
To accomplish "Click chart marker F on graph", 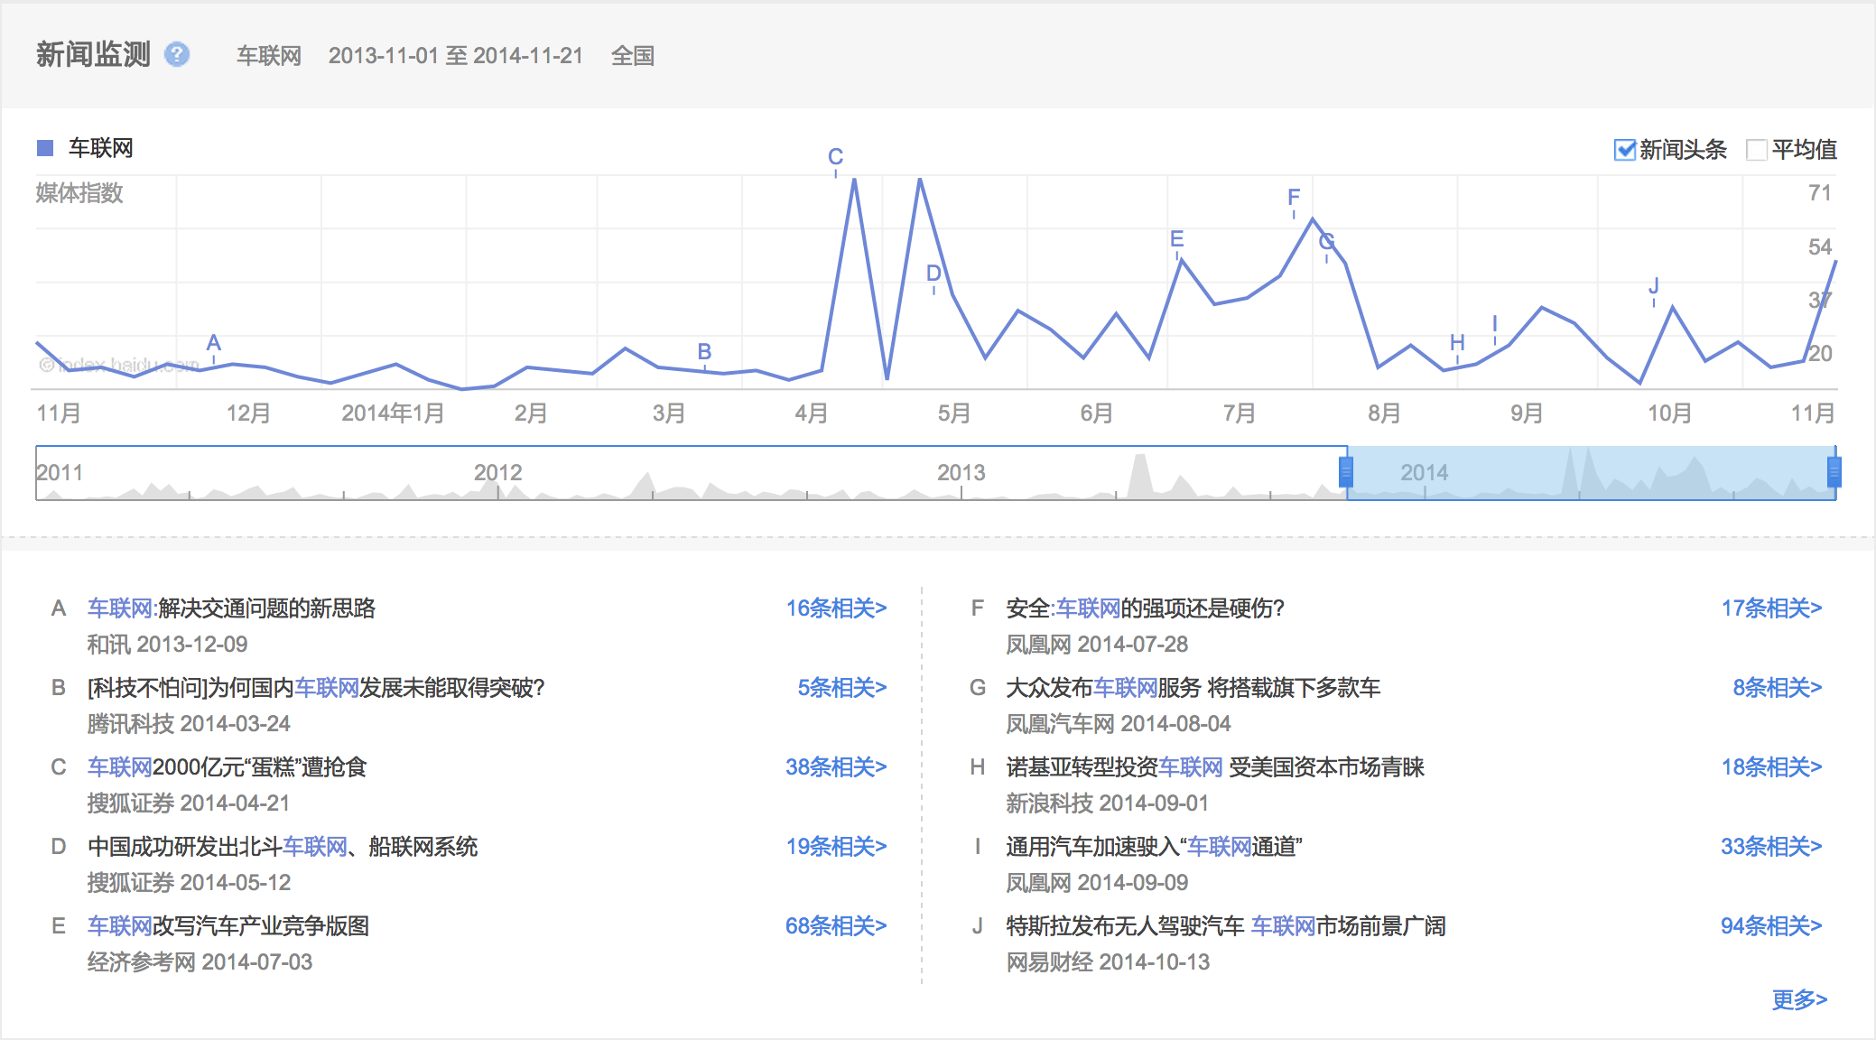I will [1294, 198].
